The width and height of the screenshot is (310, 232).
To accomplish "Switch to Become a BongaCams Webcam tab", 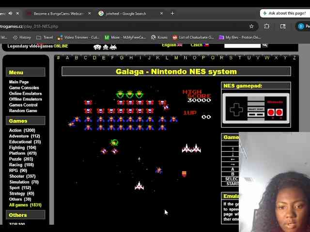I will pyautogui.click(x=58, y=14).
